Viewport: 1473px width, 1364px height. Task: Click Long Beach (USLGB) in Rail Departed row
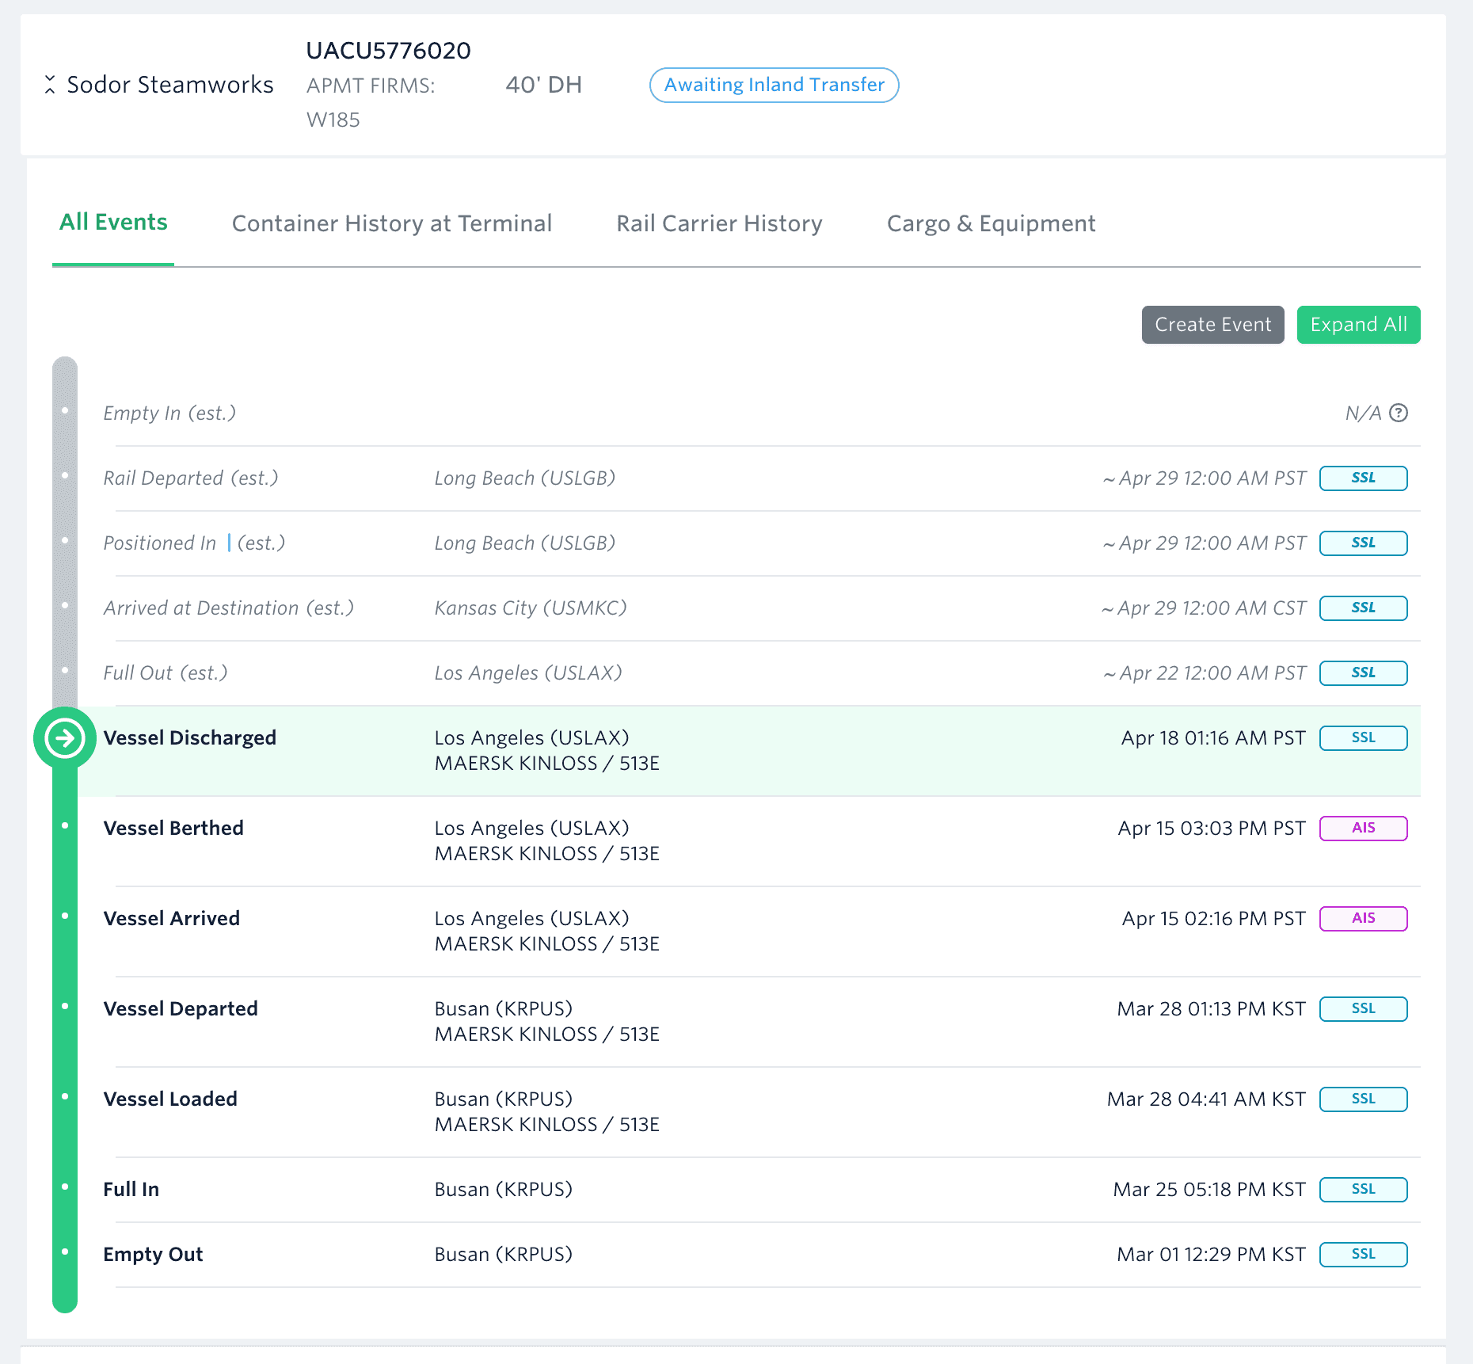point(525,478)
